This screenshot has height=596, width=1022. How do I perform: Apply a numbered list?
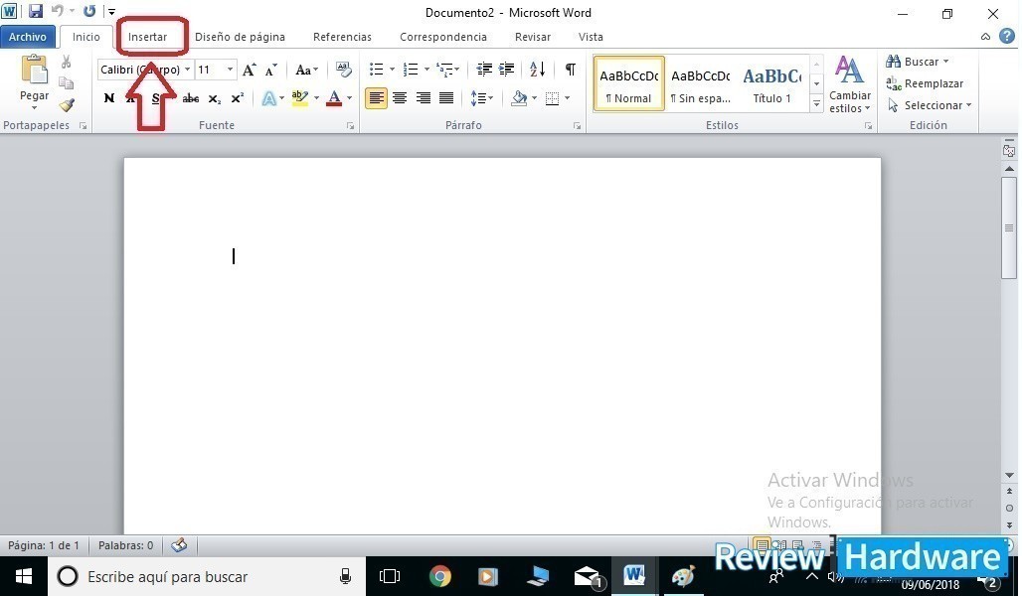[x=411, y=70]
